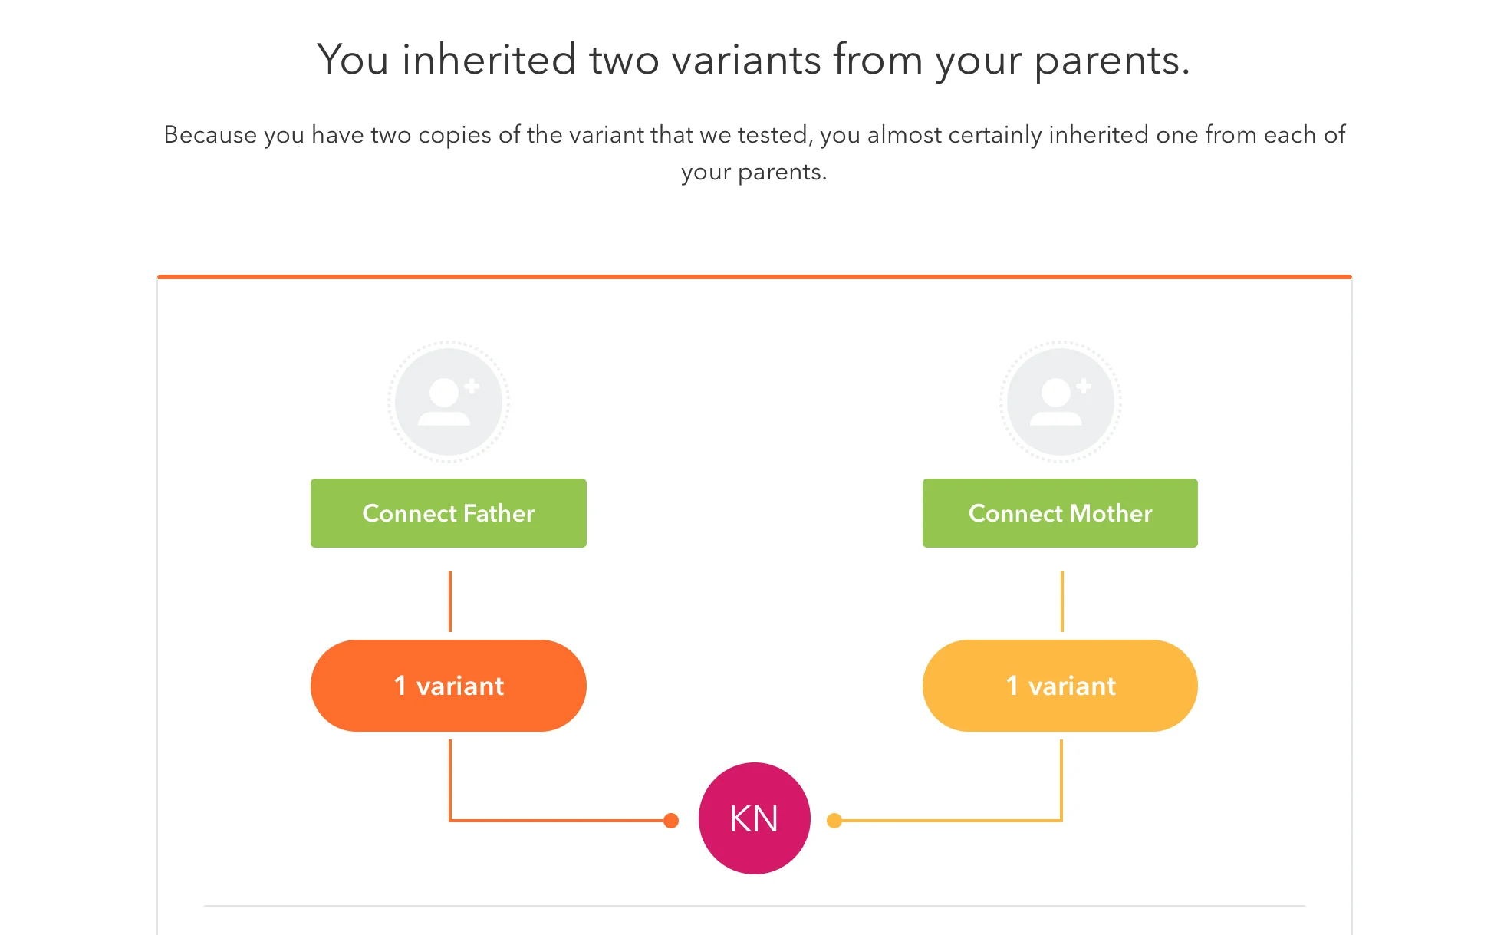The image size is (1494, 935).
Task: Click the plus sign on the father's avatar
Action: point(472,387)
